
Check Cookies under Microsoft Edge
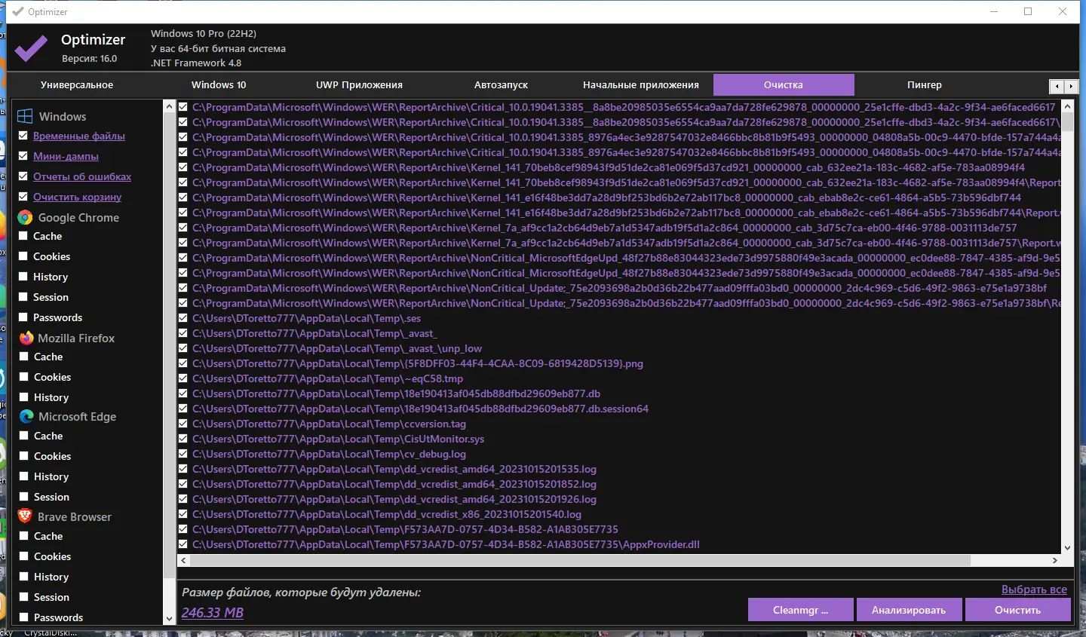[x=24, y=456]
